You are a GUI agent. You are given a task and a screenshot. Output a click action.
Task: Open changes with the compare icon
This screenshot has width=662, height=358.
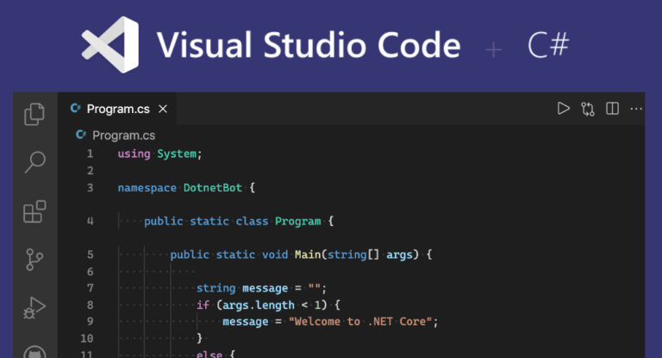coord(588,109)
